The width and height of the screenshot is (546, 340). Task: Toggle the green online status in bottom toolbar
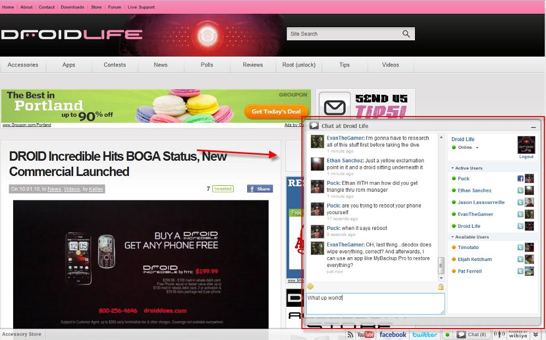[x=448, y=335]
